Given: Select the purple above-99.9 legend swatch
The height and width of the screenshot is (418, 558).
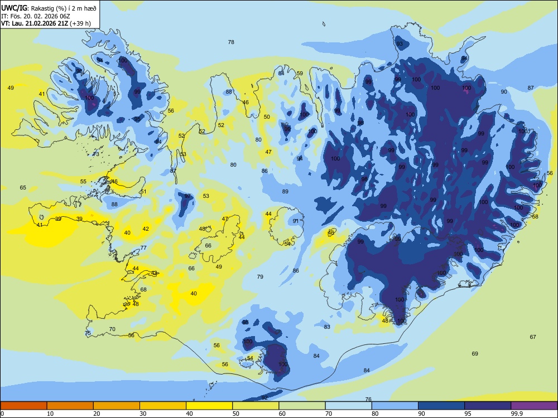Looking at the screenshot, I should [x=534, y=406].
